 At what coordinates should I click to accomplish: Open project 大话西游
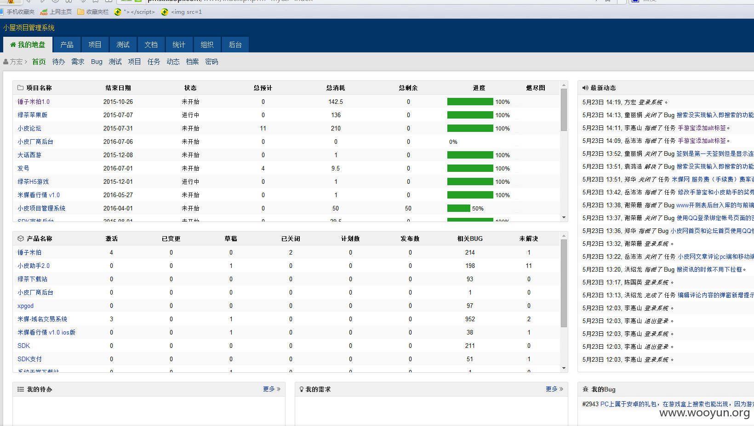pyautogui.click(x=29, y=155)
